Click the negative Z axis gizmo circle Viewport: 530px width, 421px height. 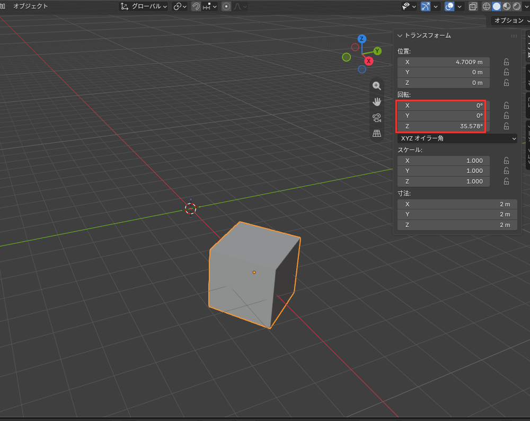click(x=361, y=69)
